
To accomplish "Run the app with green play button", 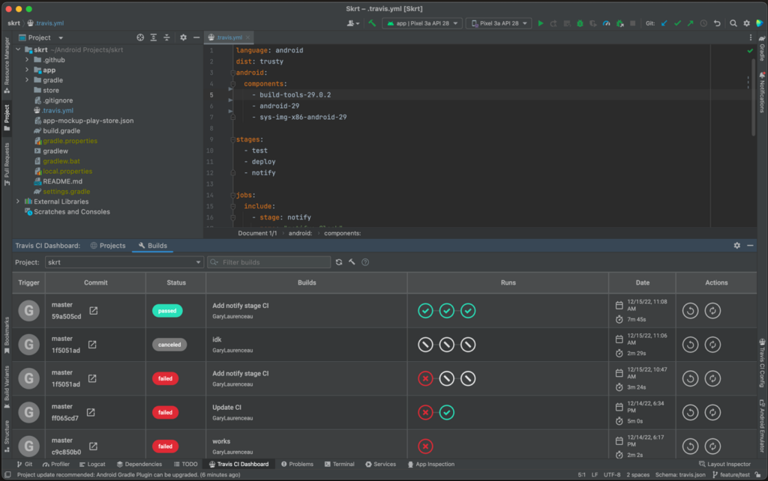I will click(541, 23).
